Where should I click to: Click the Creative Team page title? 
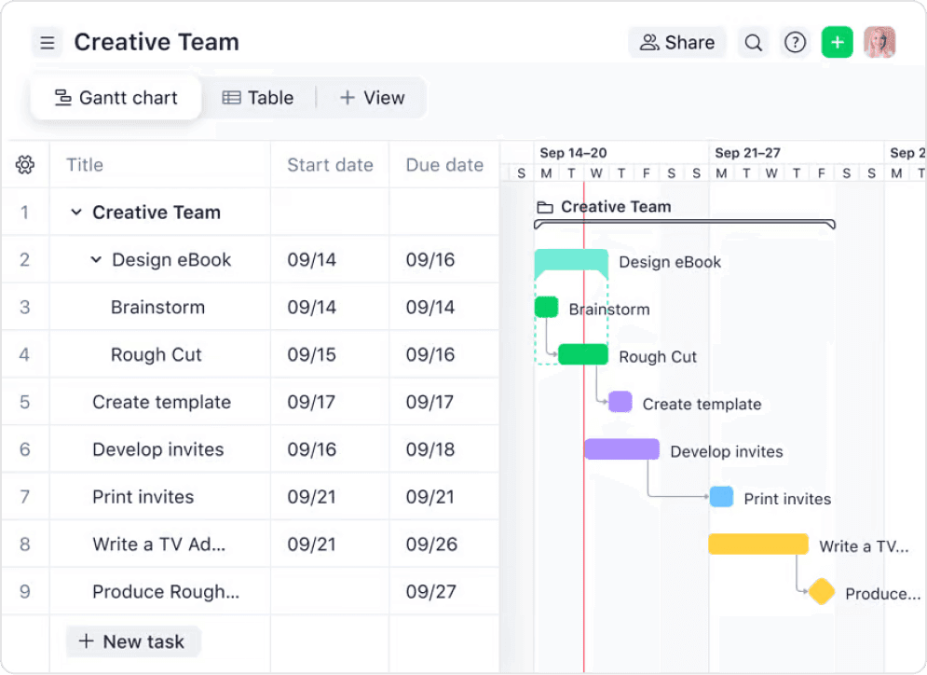pos(157,42)
